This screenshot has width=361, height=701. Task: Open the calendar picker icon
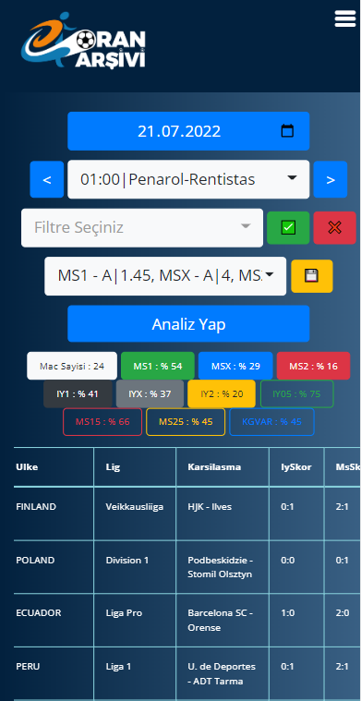coord(287,131)
